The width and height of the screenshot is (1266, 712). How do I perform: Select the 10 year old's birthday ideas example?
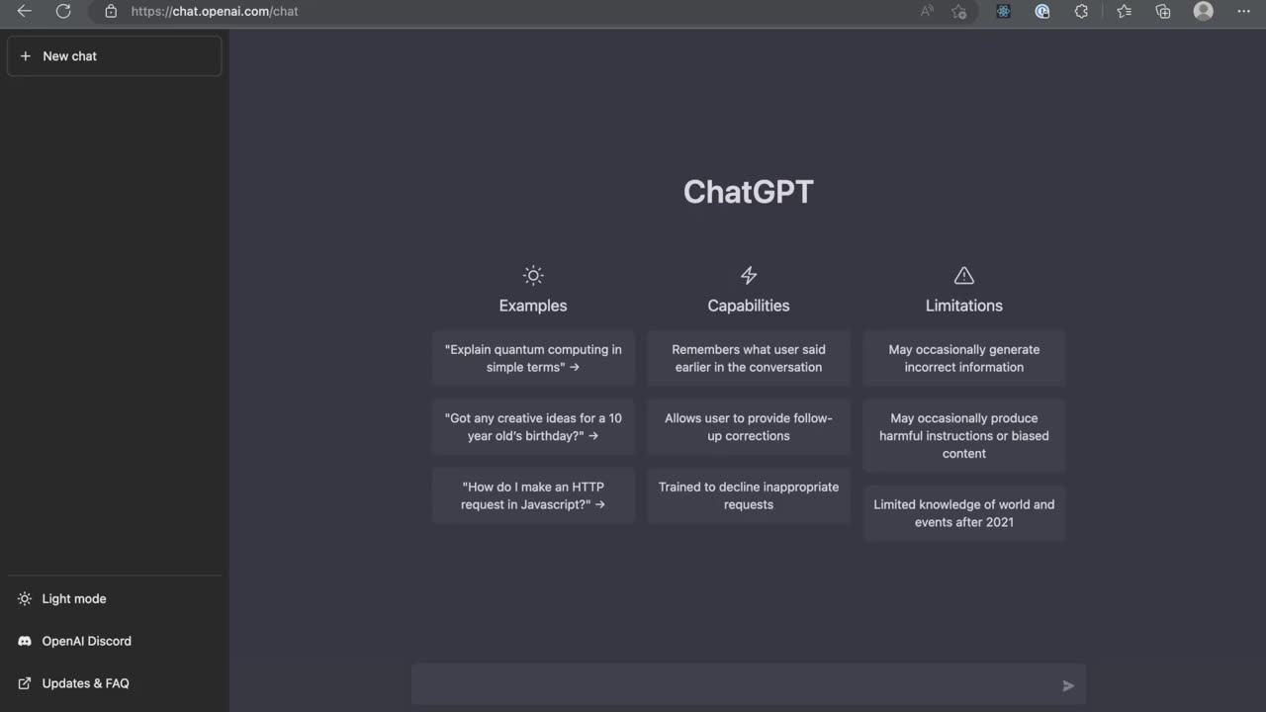[533, 427]
